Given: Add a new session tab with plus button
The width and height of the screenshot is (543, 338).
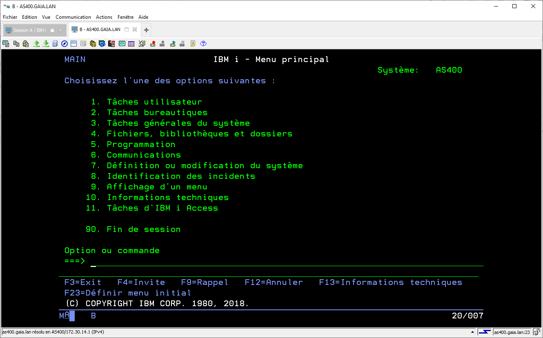Looking at the screenshot, I should [147, 30].
